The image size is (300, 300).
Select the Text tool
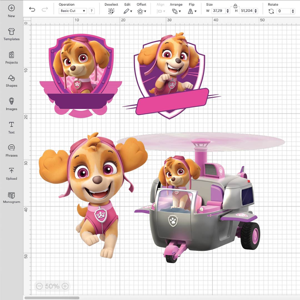[11, 127]
